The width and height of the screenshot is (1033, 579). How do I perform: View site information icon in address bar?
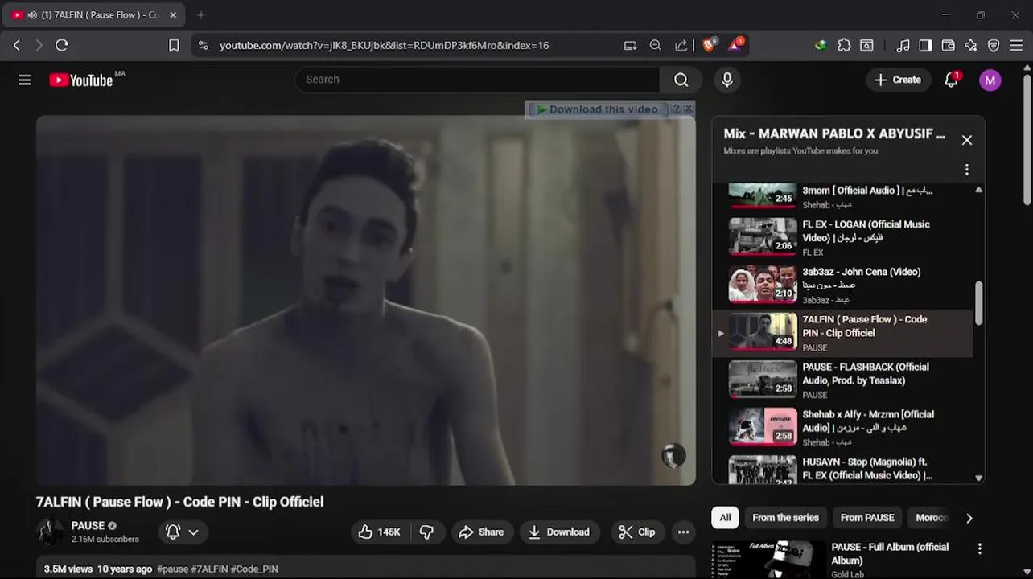click(203, 46)
